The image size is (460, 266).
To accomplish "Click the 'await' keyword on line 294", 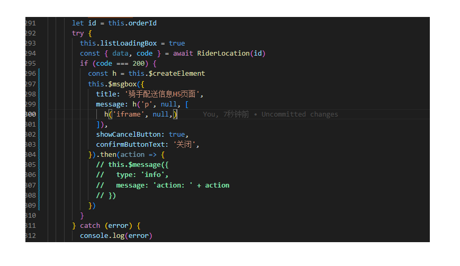I will tap(183, 54).
